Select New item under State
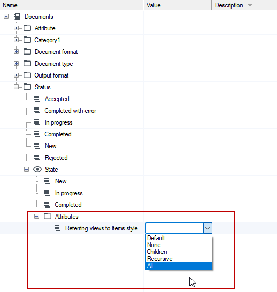 tap(61, 181)
